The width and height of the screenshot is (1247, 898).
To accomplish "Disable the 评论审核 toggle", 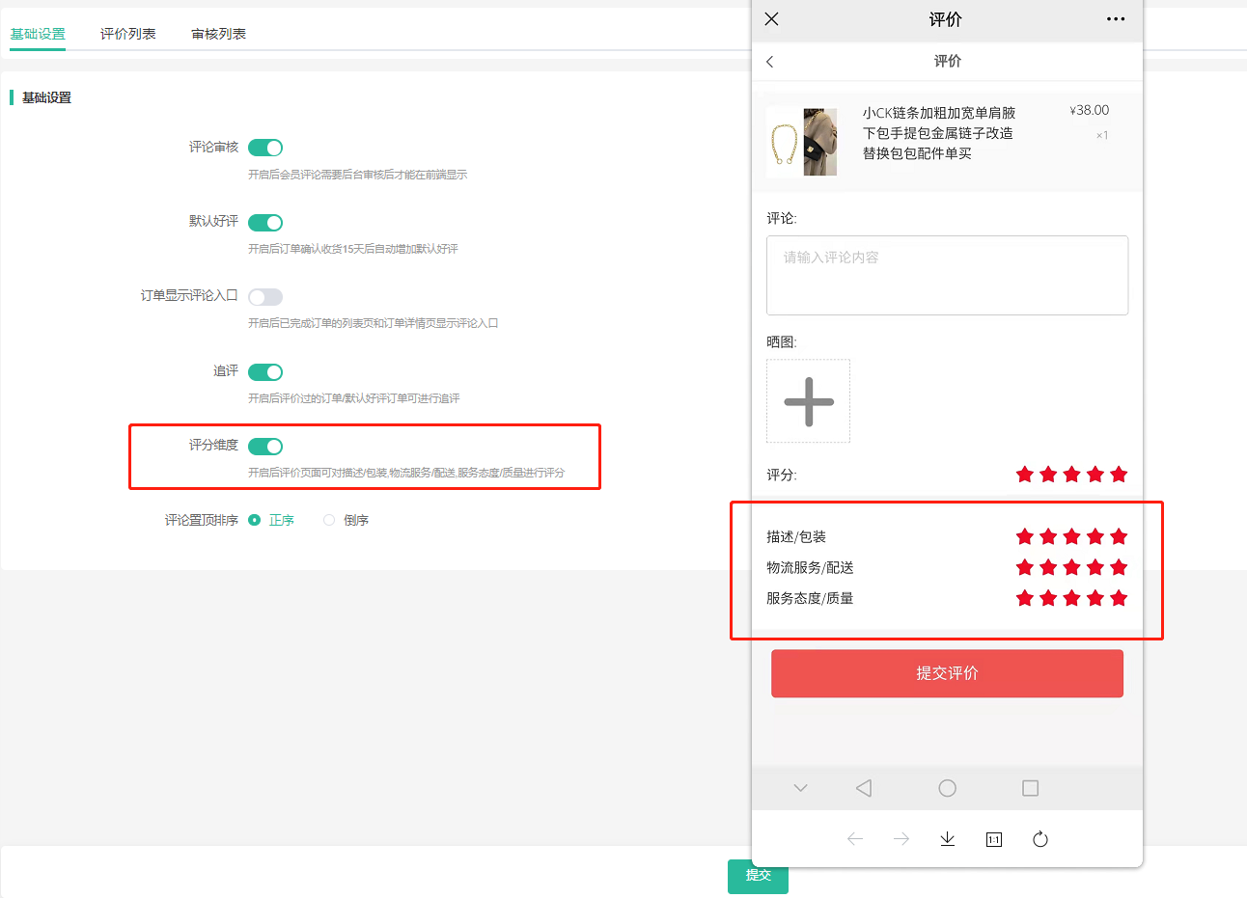I will [265, 148].
